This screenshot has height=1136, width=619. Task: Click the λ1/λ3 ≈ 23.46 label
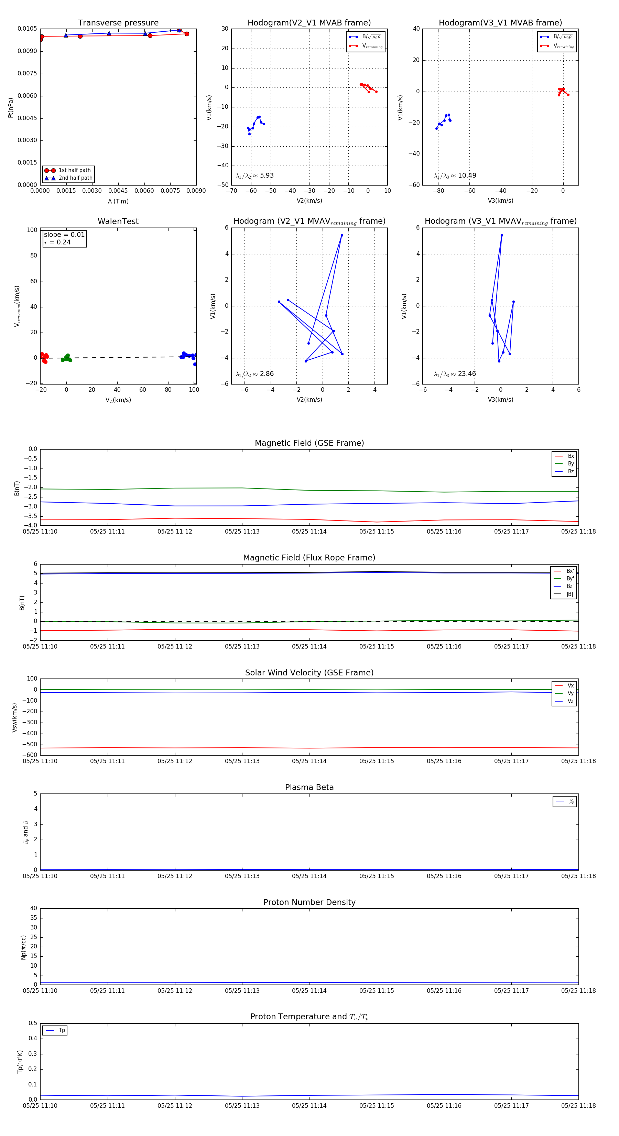(455, 374)
